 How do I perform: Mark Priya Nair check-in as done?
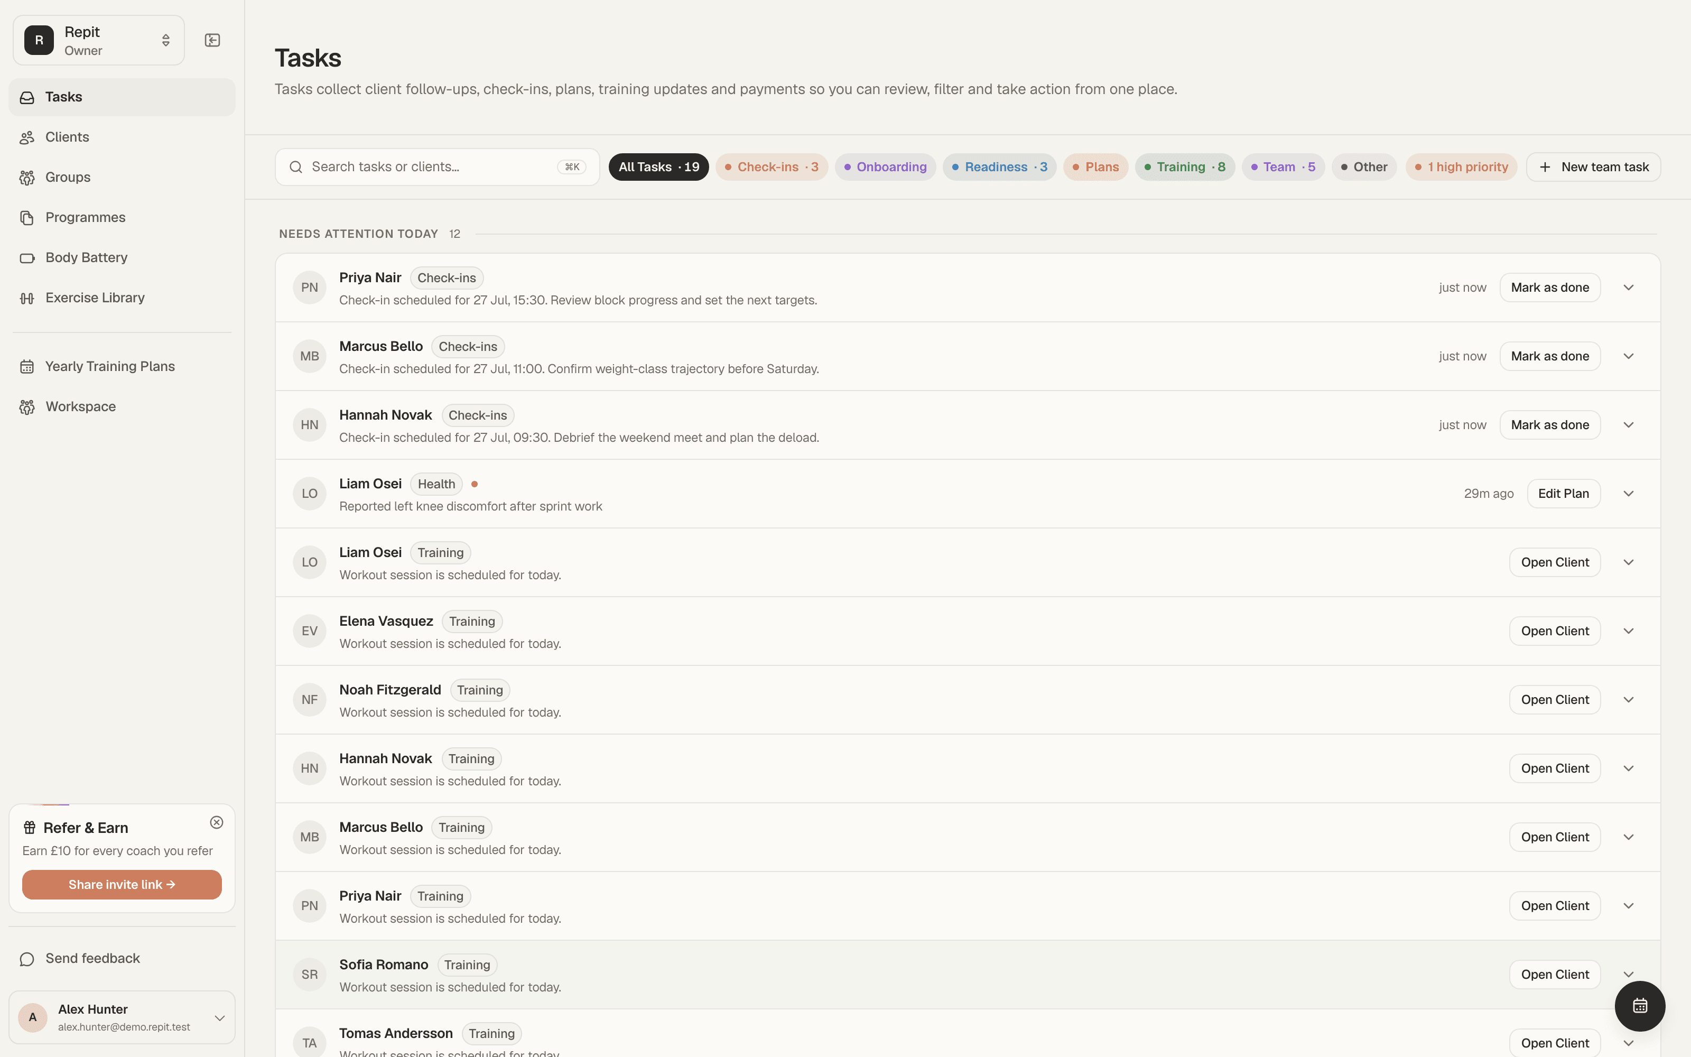[x=1550, y=288]
